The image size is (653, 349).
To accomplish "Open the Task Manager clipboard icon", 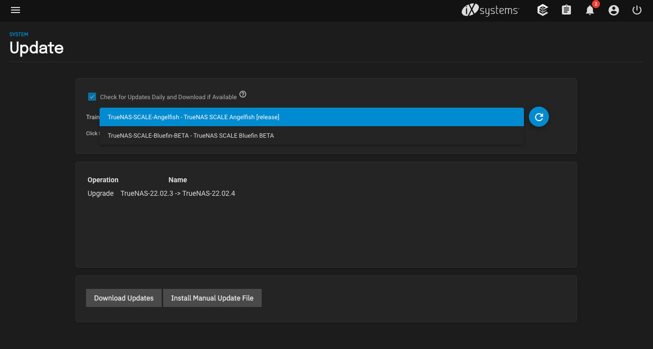I will coord(566,10).
